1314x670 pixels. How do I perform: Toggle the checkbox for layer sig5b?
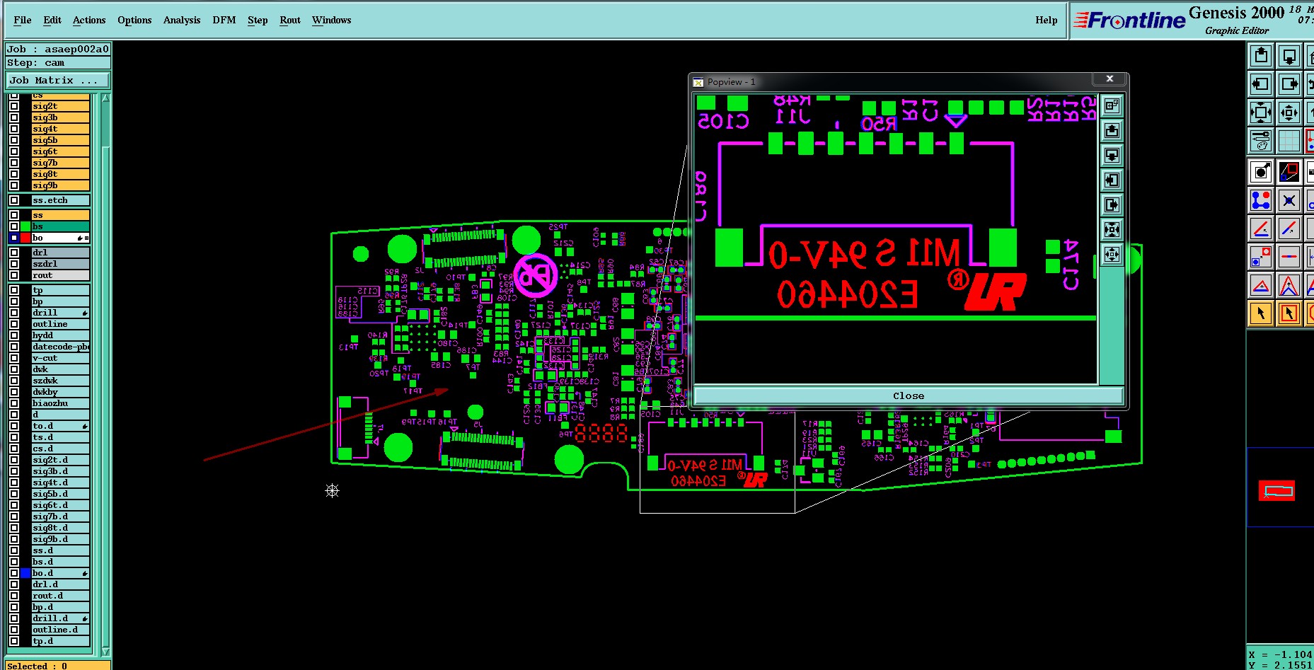14,140
